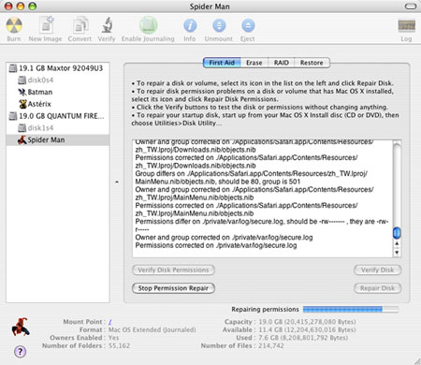Open the RAID tab

coord(281,63)
